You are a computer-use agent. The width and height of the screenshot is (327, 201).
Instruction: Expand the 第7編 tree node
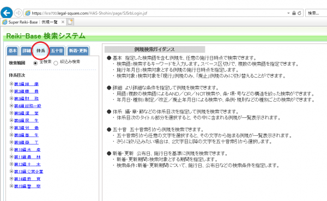click(x=11, y=128)
